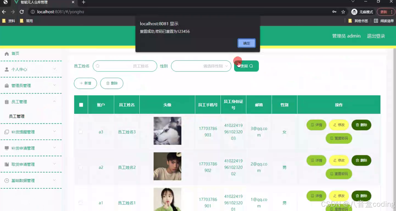Go to 首页 in the sidebar
This screenshot has height=211, width=396.
(15, 54)
